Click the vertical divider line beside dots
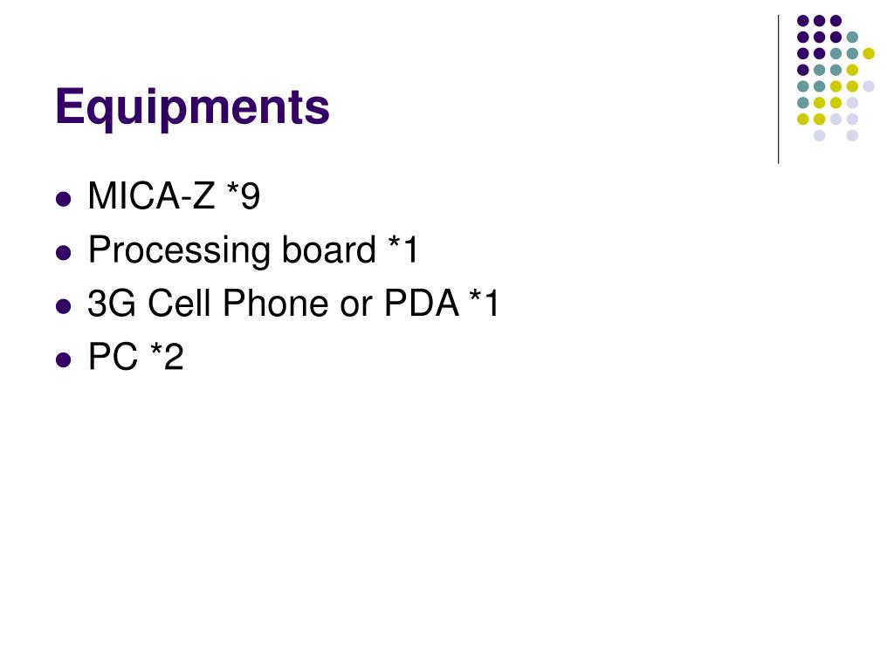894x670 pixels. click(x=778, y=90)
